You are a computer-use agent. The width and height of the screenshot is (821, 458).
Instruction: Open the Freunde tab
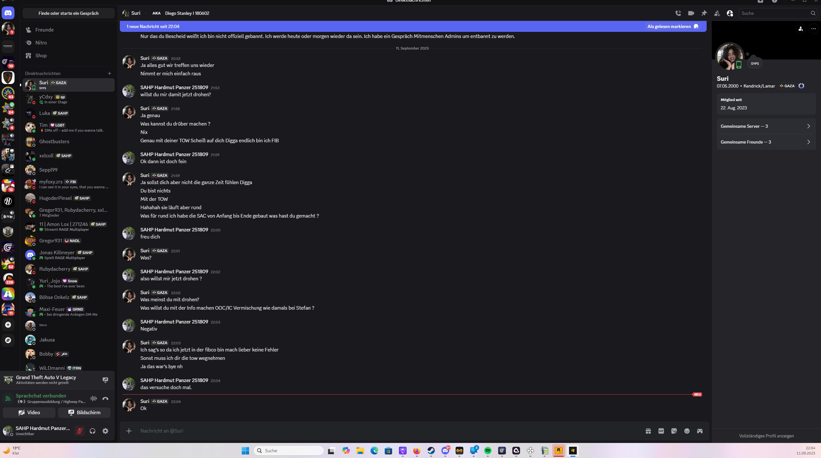coord(44,30)
